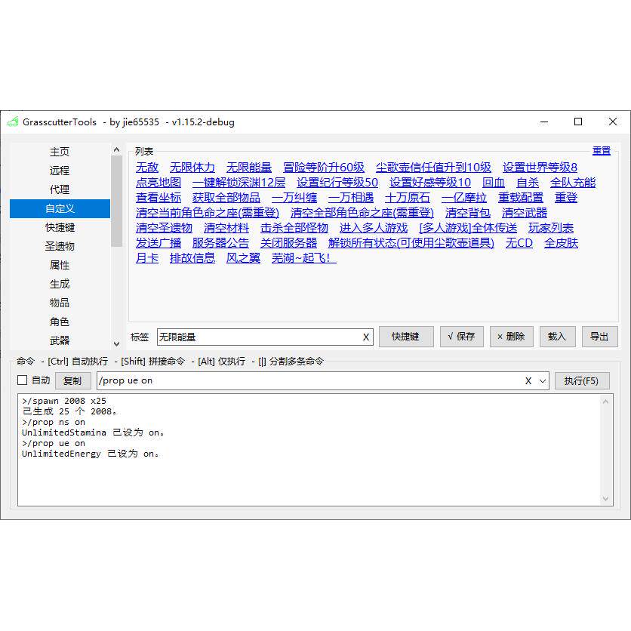Click the 重置 reset link
Viewport: 631px width, 631px height.
click(x=601, y=150)
